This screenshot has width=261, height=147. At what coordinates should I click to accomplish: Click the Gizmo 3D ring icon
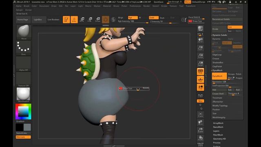106,20
